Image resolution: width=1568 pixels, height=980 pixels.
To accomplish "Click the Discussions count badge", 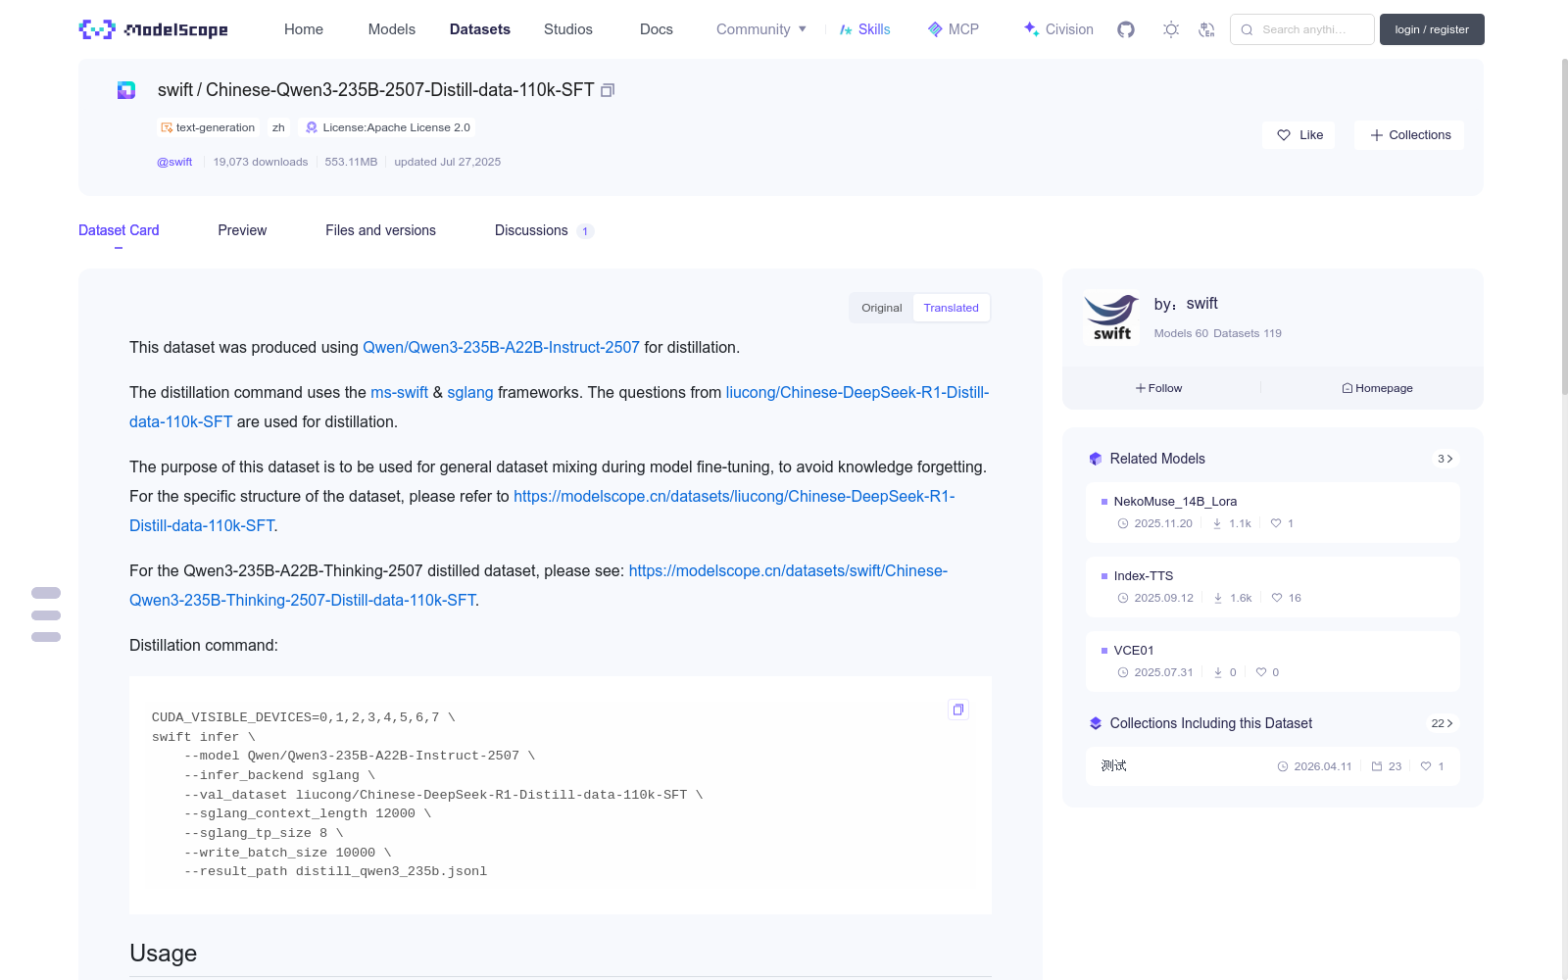I will click(585, 231).
